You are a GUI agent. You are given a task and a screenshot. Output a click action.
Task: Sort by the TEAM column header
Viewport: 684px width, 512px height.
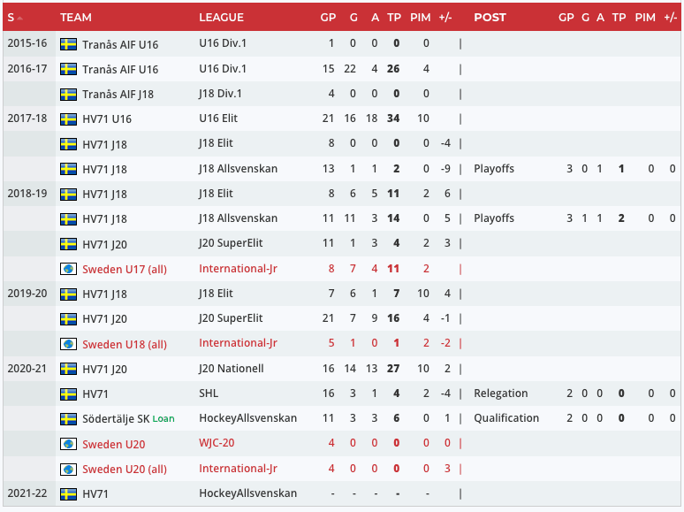[x=76, y=18]
